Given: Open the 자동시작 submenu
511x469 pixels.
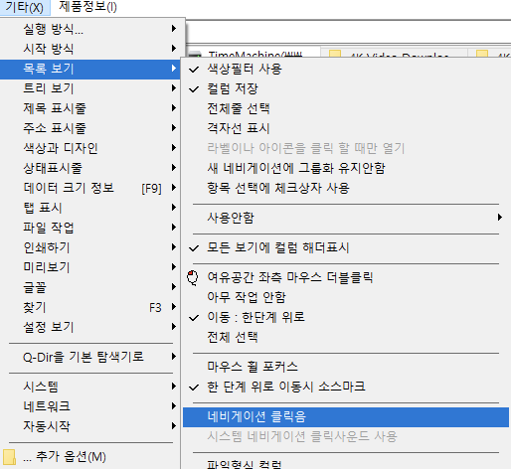Looking at the screenshot, I should (x=90, y=426).
